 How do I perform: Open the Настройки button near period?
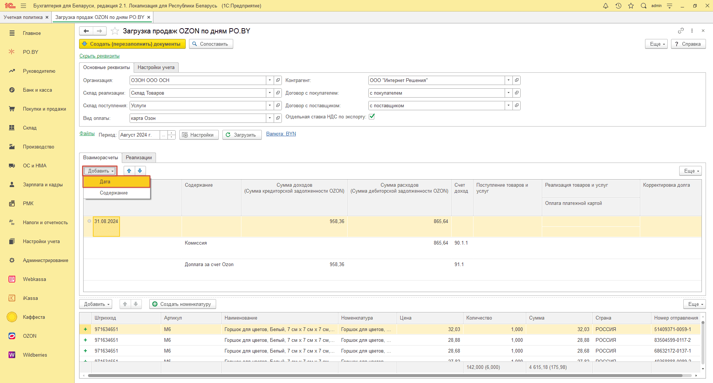pos(199,135)
